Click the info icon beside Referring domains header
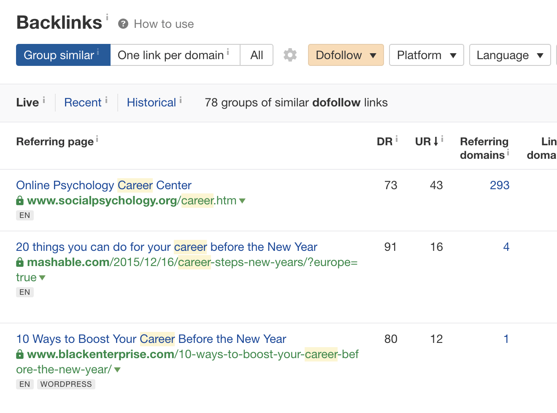Image resolution: width=557 pixels, height=413 pixels. point(508,152)
